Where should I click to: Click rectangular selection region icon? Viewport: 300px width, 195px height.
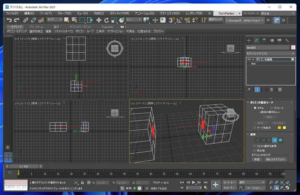point(82,20)
